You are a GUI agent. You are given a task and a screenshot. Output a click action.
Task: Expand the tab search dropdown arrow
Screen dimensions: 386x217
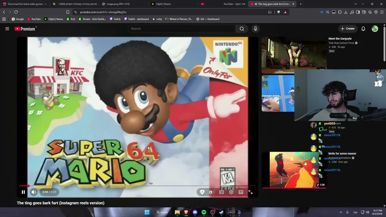coord(356,4)
